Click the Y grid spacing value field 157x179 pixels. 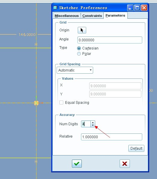[x=115, y=94]
